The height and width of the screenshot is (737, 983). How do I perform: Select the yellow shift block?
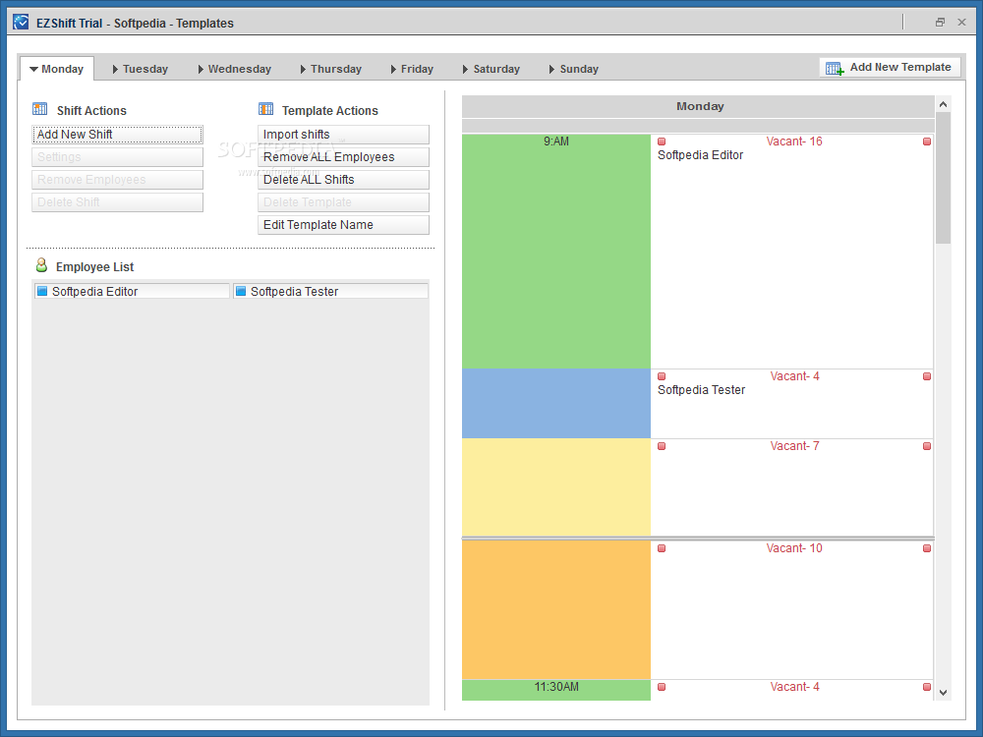[556, 487]
